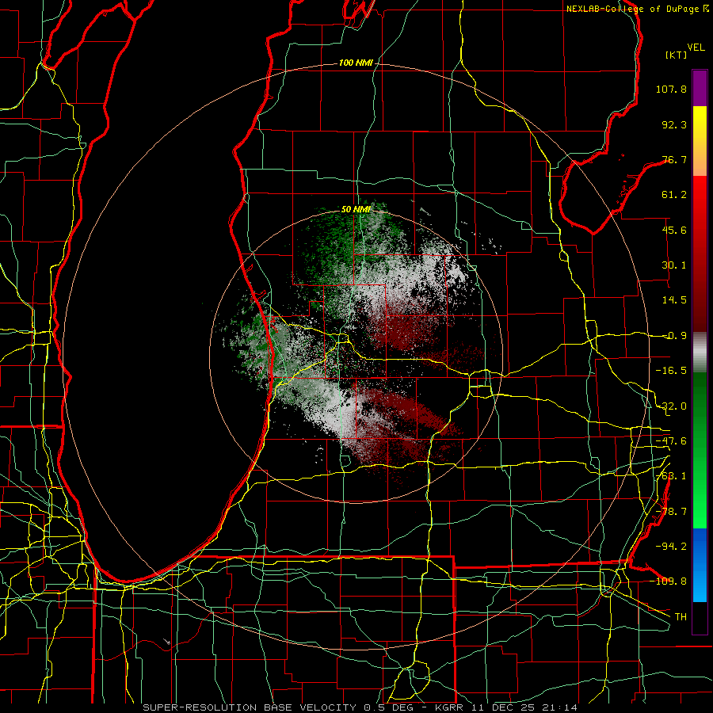Image resolution: width=713 pixels, height=713 pixels.
Task: Click the NEXLAB-College of DuPage label
Action: [x=637, y=9]
